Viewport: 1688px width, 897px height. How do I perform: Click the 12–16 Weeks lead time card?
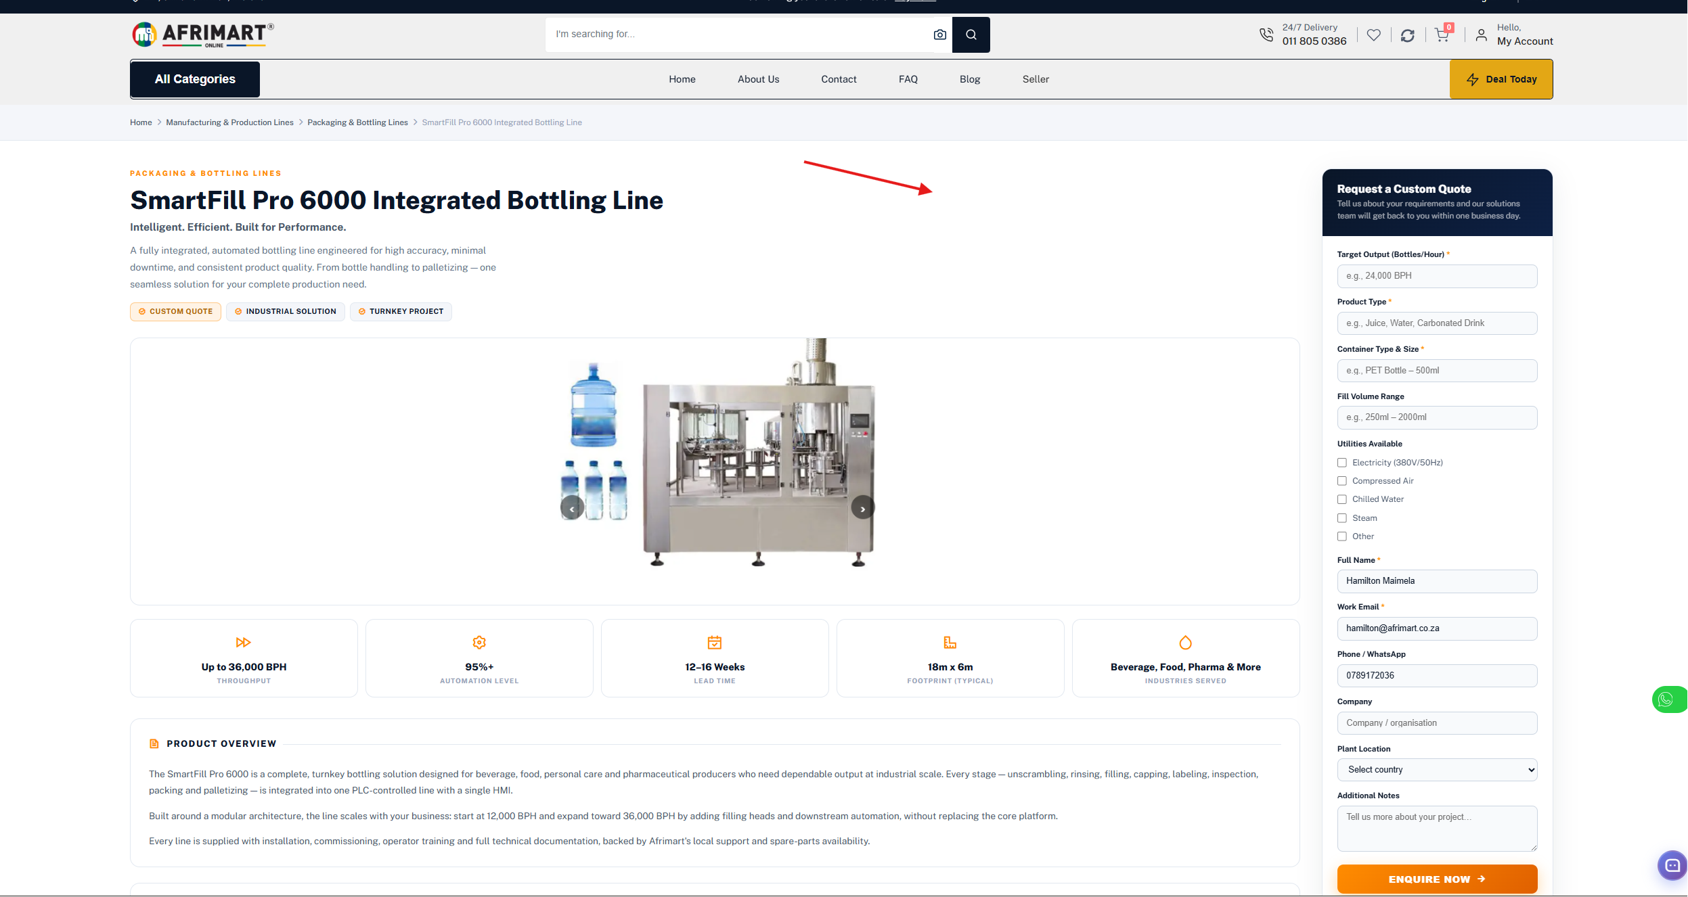point(715,658)
